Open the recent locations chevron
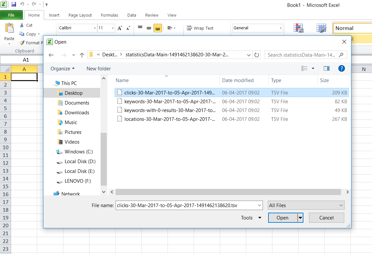 pyautogui.click(x=73, y=55)
